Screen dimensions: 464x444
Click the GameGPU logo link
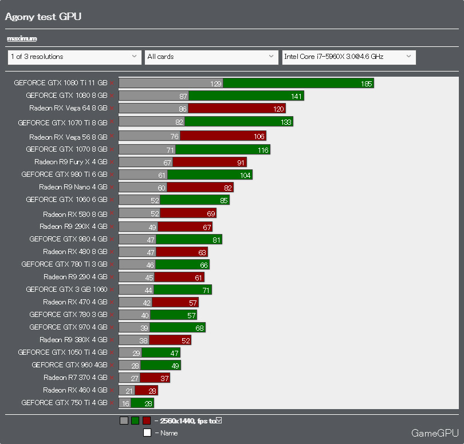pyautogui.click(x=435, y=433)
